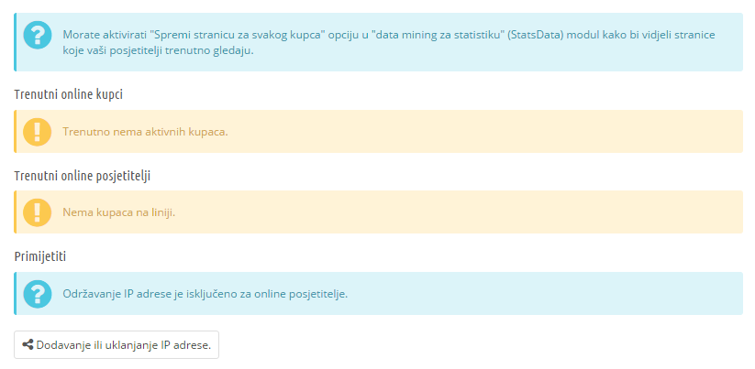The width and height of the screenshot is (755, 369).
Task: Click the 'Trenutno nema aktivnih kupaca.' warning text
Action: coord(145,132)
